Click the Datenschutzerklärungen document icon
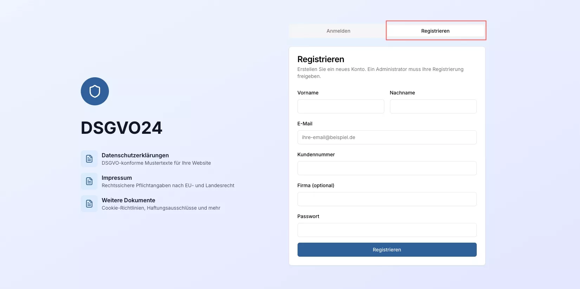 [x=89, y=159]
